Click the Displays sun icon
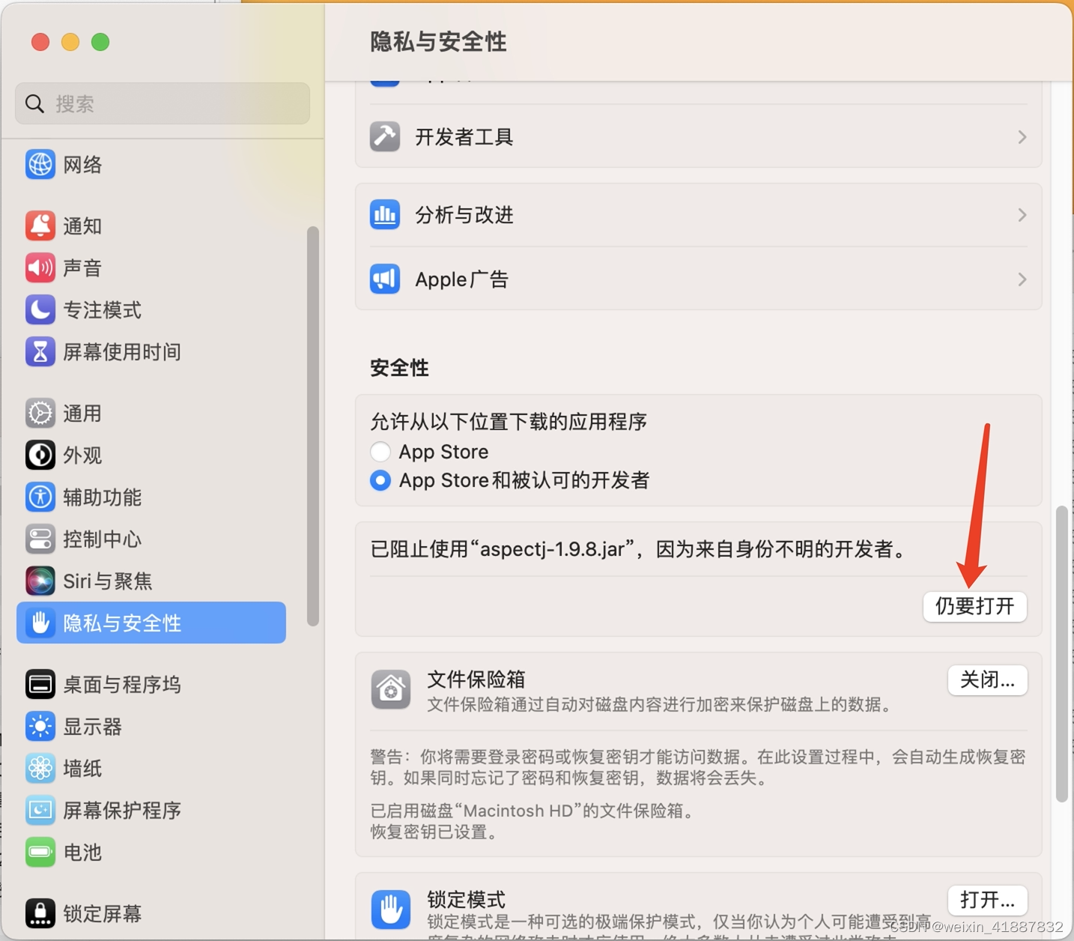1074x941 pixels. 40,726
